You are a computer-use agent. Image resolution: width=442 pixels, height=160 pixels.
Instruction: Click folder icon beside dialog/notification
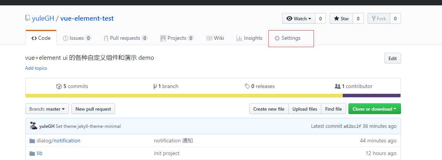(32, 140)
